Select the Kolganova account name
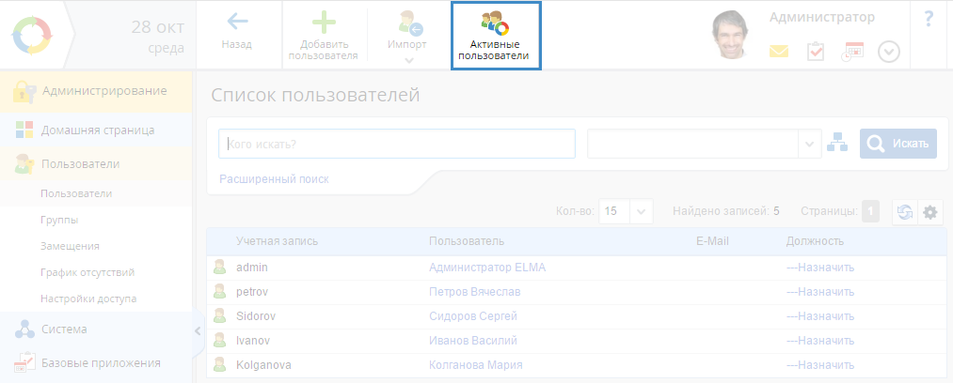953x383 pixels. [x=263, y=365]
